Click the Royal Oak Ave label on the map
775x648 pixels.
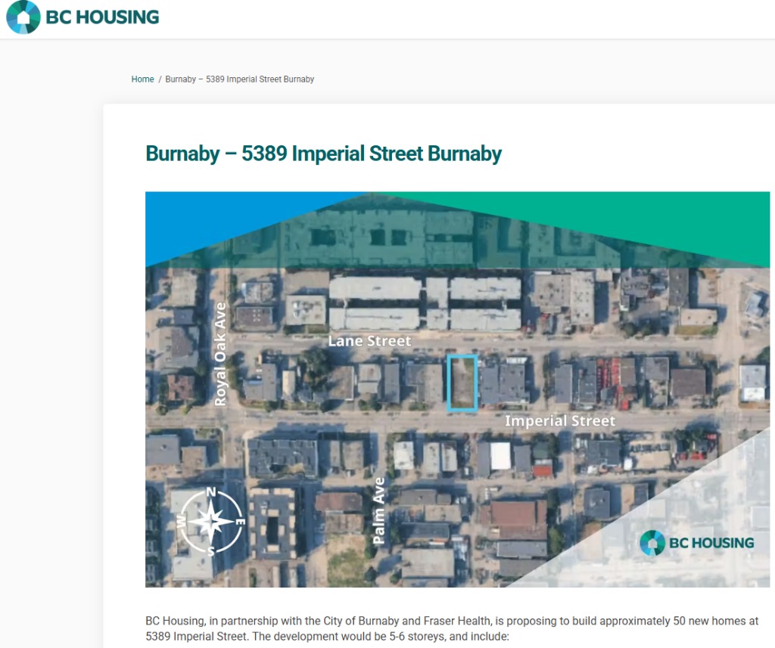click(220, 354)
